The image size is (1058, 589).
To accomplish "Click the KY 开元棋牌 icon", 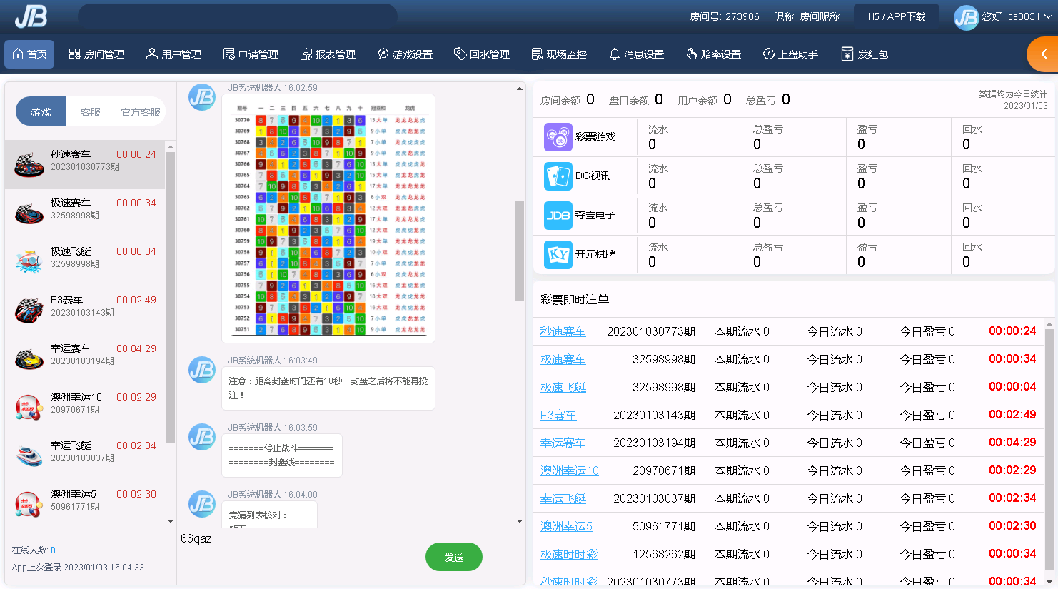I will [558, 255].
